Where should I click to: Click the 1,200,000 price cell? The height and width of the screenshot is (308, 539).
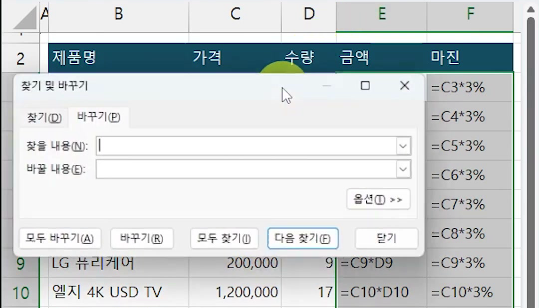coord(235,293)
